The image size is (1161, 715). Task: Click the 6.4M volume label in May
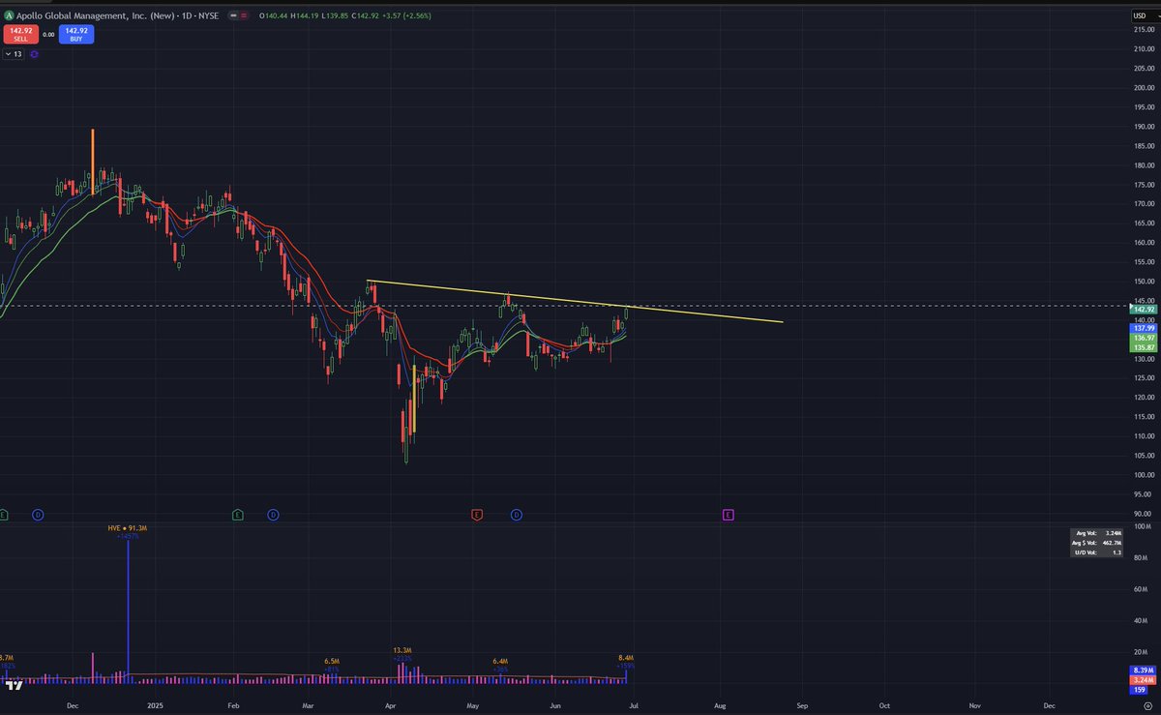(x=500, y=661)
